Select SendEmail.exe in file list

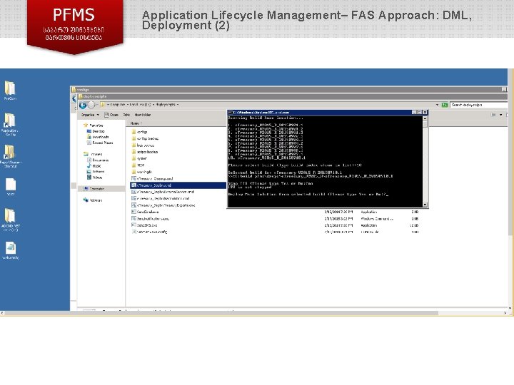point(145,212)
